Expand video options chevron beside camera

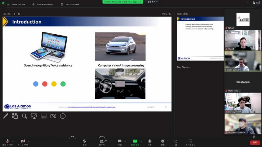(29, 141)
